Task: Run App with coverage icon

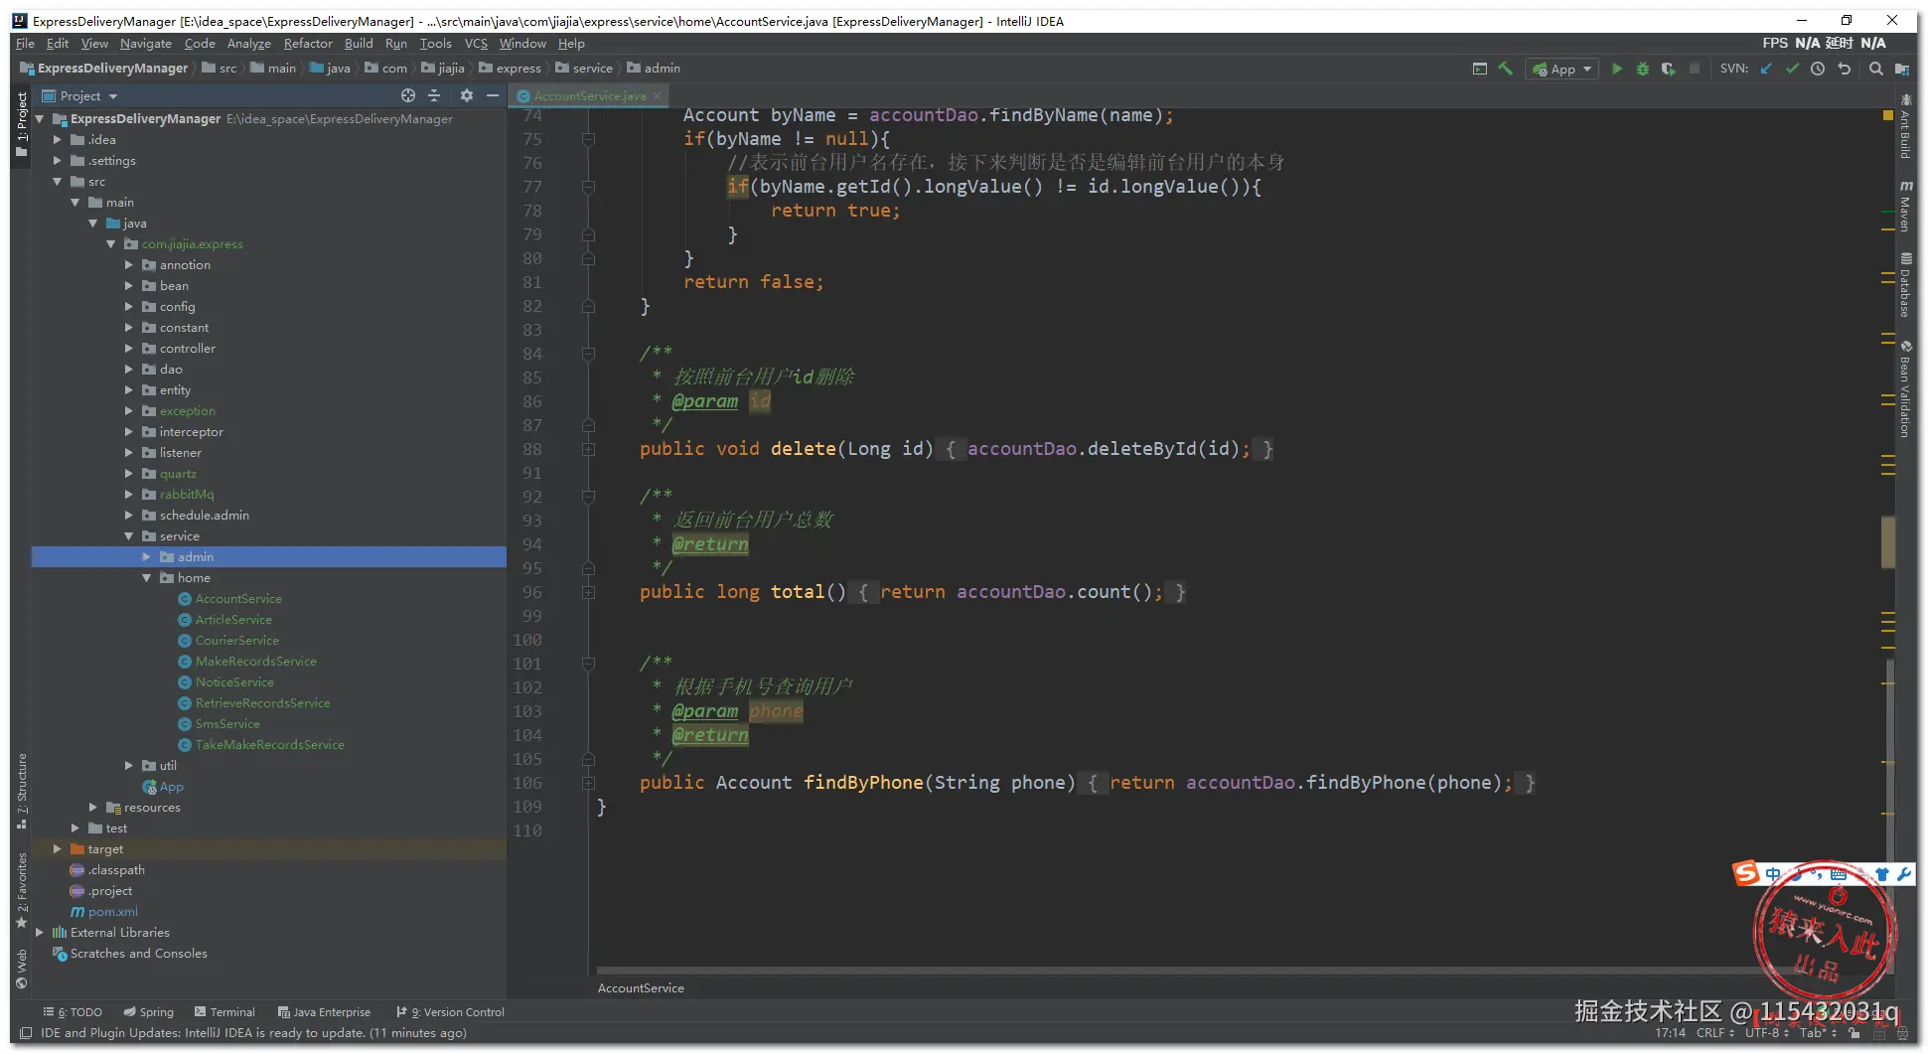Action: pos(1669,69)
